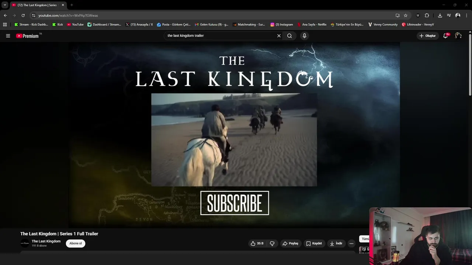Image resolution: width=472 pixels, height=265 pixels.
Task: Open the Chrome profile avatar
Action: click(458, 15)
